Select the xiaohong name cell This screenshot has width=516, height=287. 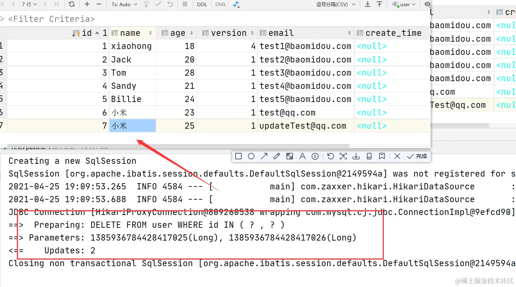point(133,46)
